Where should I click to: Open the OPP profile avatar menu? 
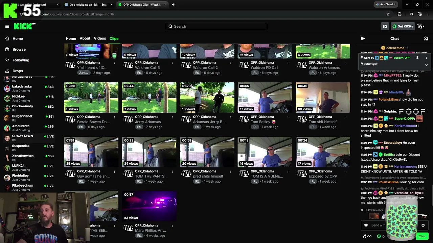coord(421,26)
